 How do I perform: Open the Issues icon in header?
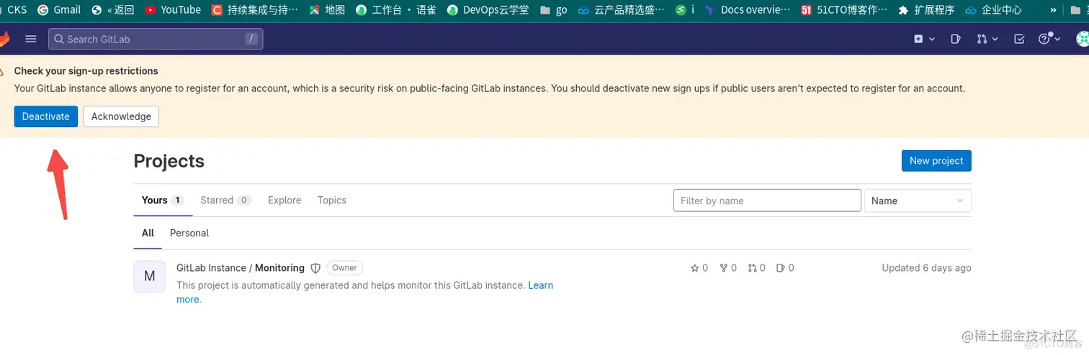956,39
